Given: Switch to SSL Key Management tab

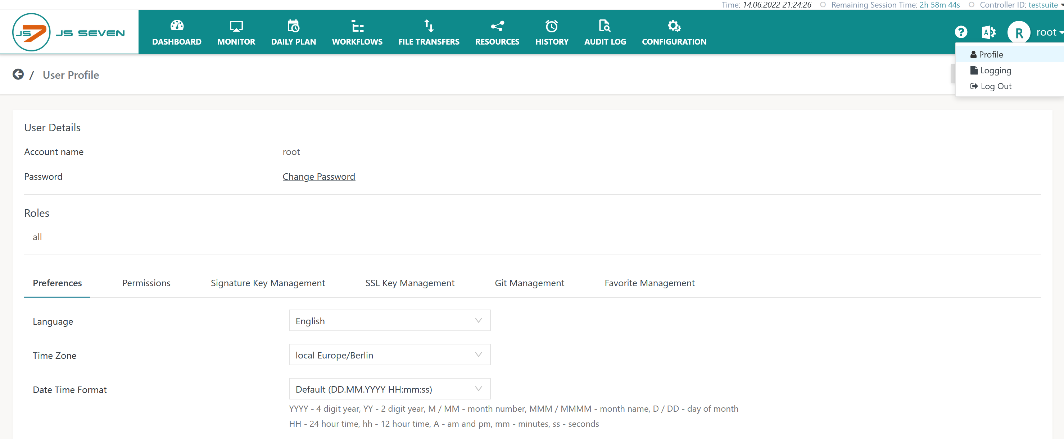Looking at the screenshot, I should click(x=409, y=283).
